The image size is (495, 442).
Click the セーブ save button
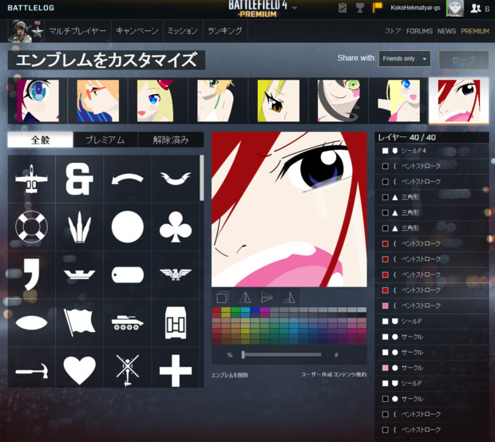tap(463, 60)
